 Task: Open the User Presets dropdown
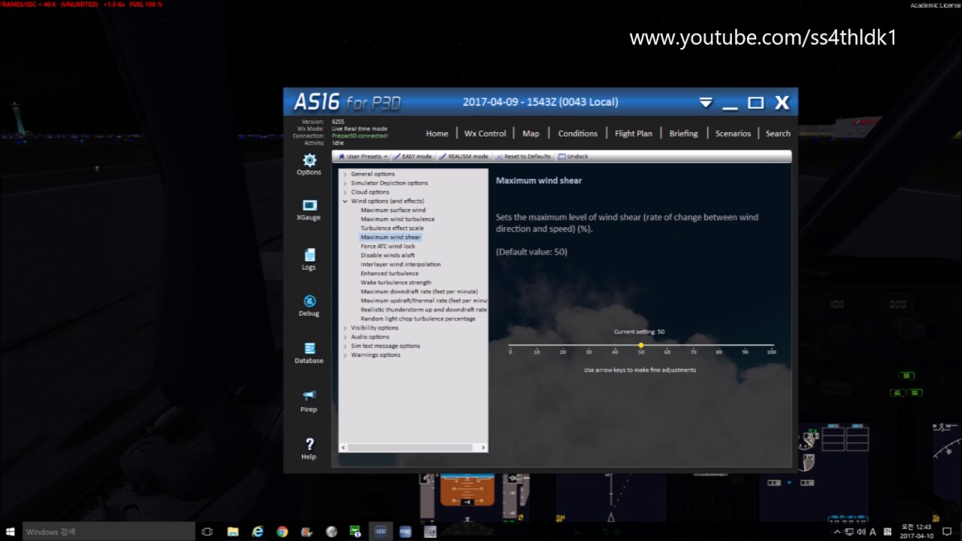(363, 156)
